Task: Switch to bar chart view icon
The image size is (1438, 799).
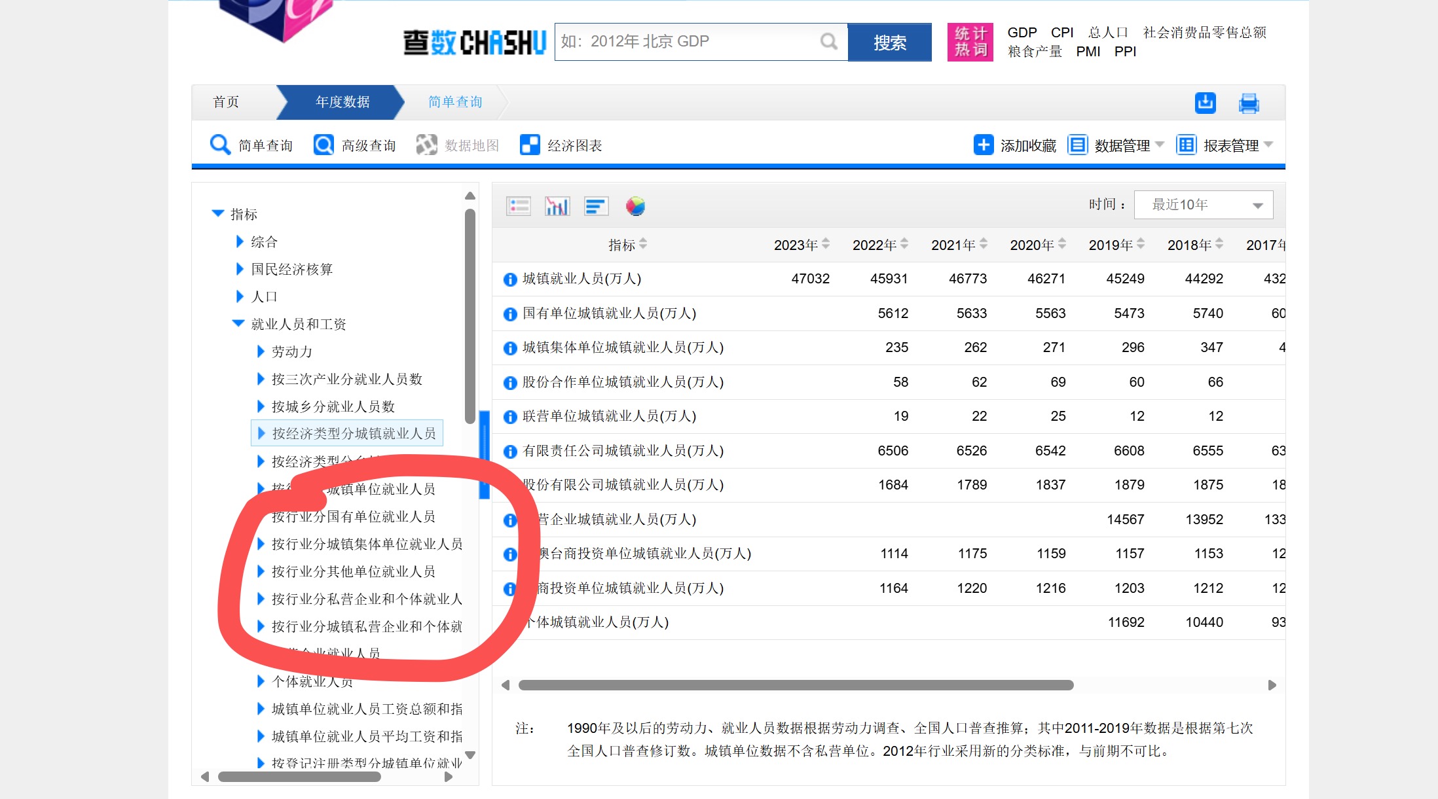Action: tap(557, 207)
